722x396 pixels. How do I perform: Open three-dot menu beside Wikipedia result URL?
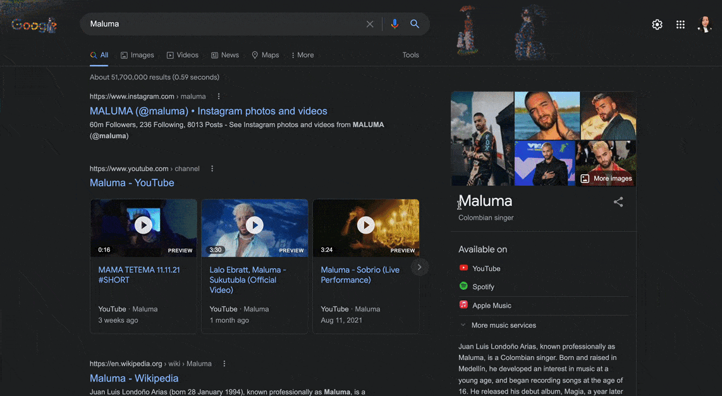pos(224,364)
